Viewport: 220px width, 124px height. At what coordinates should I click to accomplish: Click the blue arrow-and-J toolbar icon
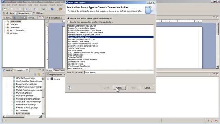click(35, 9)
